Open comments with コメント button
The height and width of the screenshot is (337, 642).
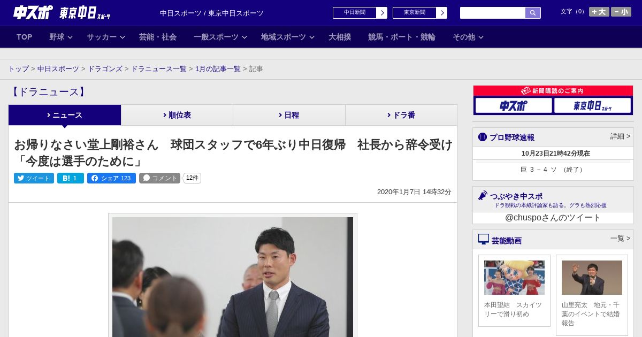click(x=159, y=178)
